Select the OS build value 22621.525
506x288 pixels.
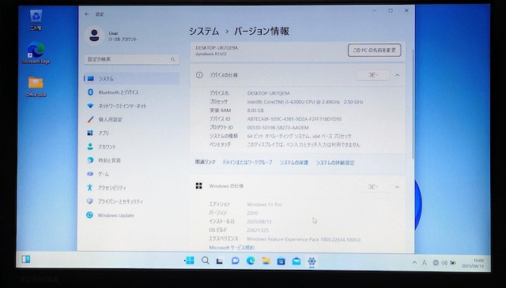tap(258, 230)
